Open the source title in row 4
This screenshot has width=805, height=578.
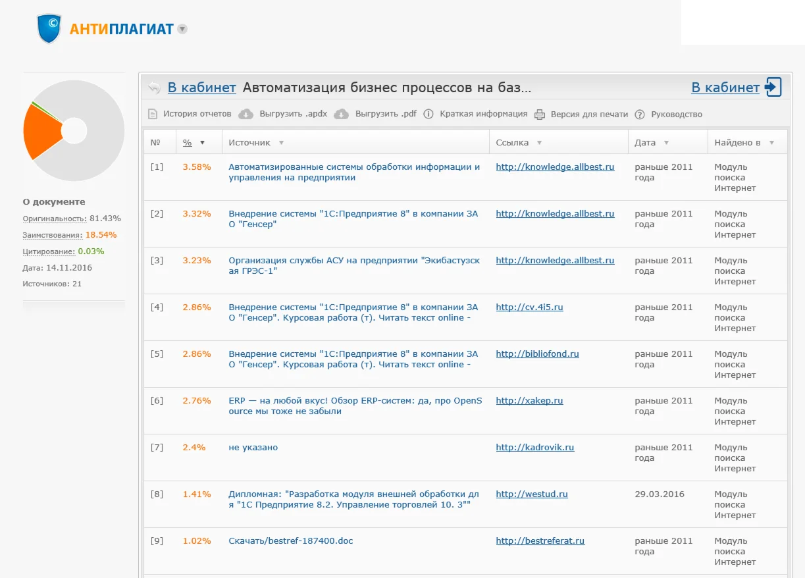coord(353,312)
